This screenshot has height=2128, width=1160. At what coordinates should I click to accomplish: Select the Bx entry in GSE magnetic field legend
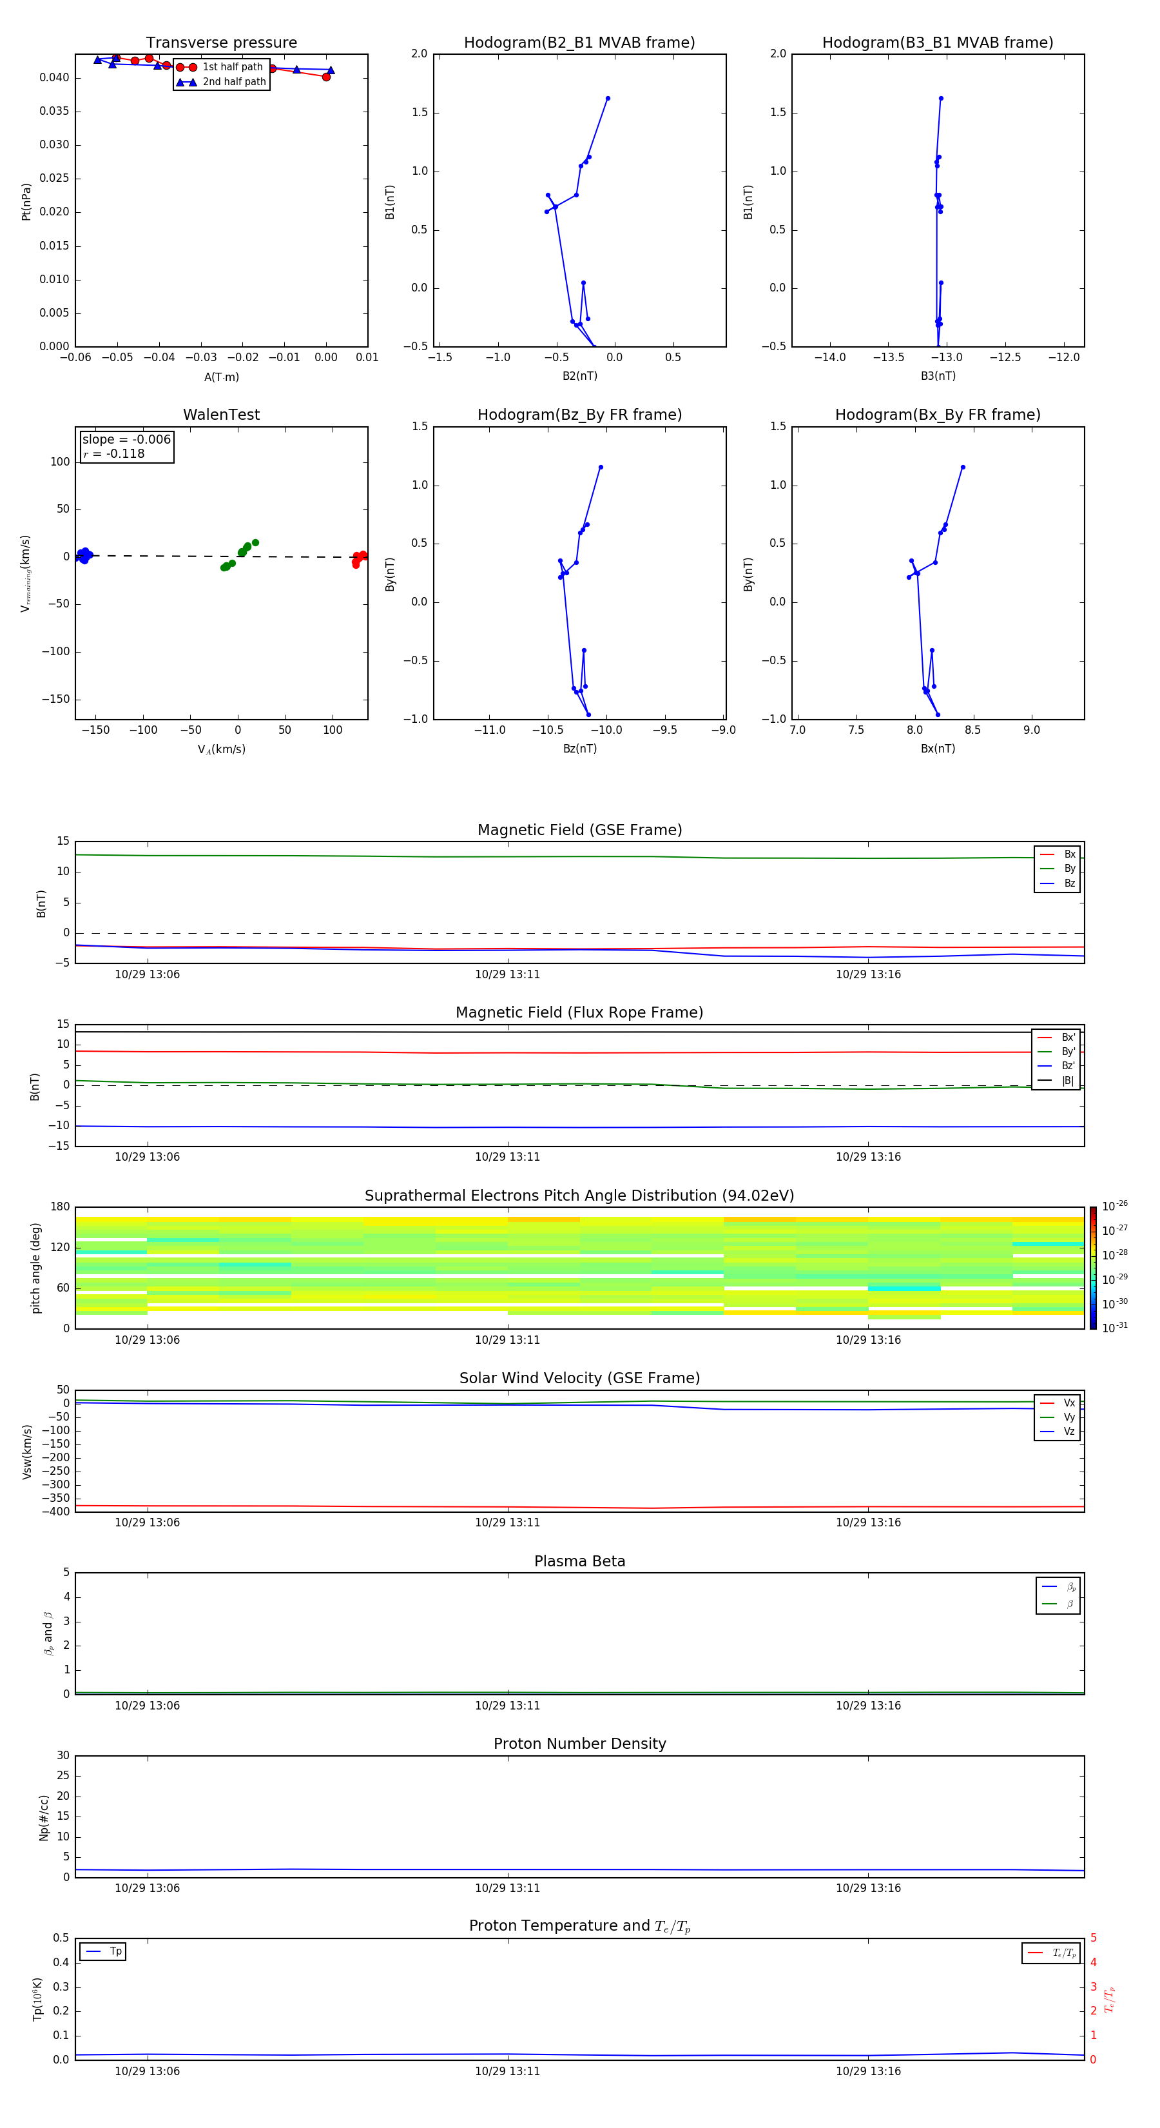pyautogui.click(x=1058, y=854)
